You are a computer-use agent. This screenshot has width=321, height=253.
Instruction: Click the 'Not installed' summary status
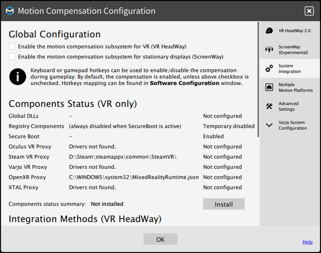[107, 204]
